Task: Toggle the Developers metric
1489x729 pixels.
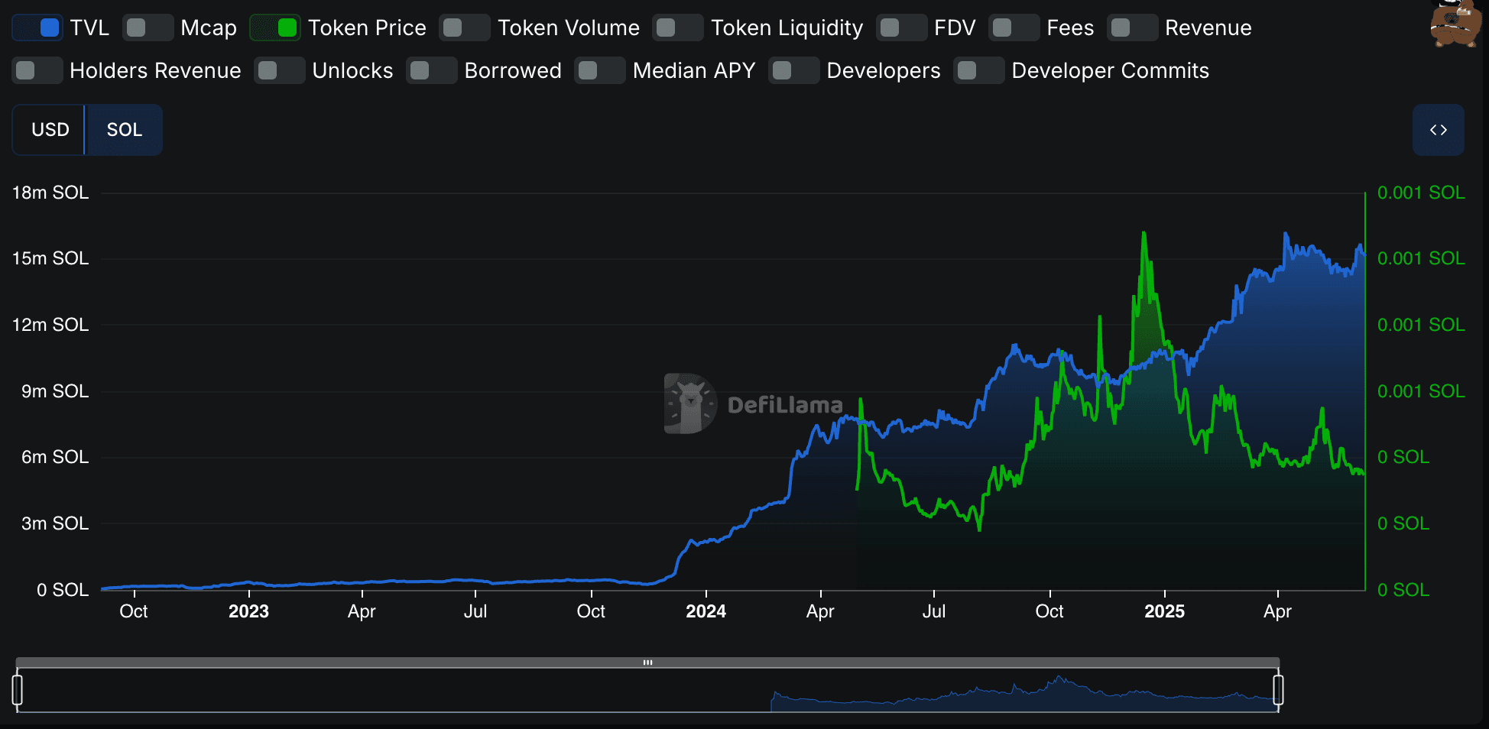Action: point(793,70)
